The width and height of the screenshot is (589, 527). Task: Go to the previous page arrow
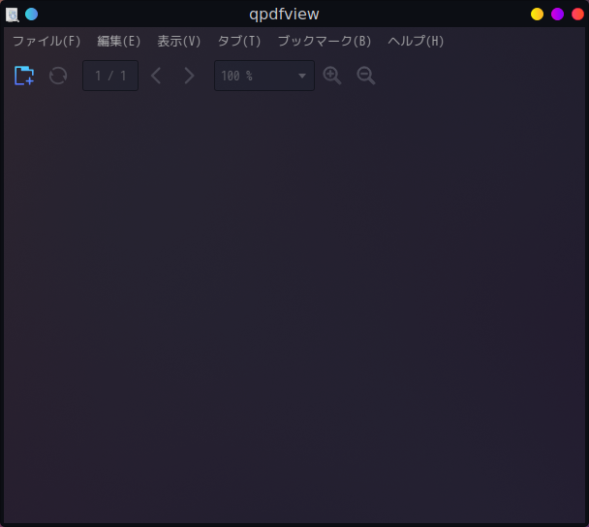(x=156, y=76)
